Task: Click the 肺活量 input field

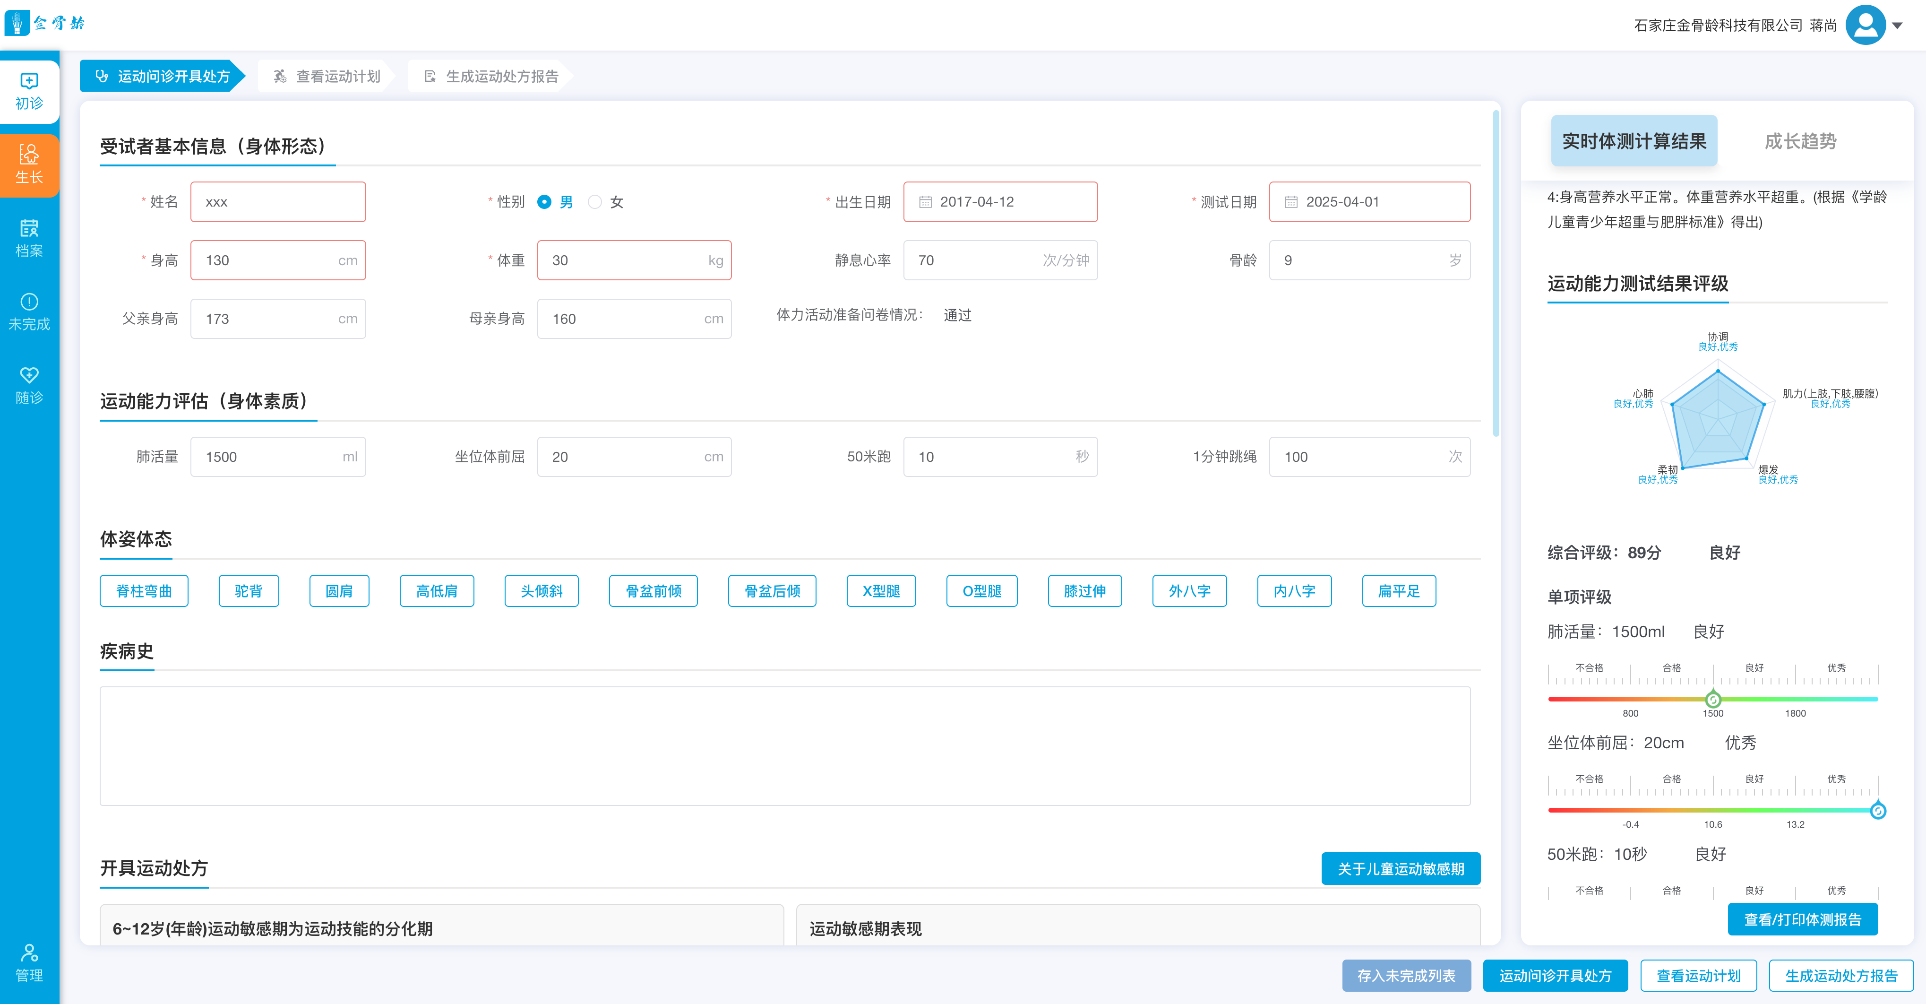Action: coord(278,457)
